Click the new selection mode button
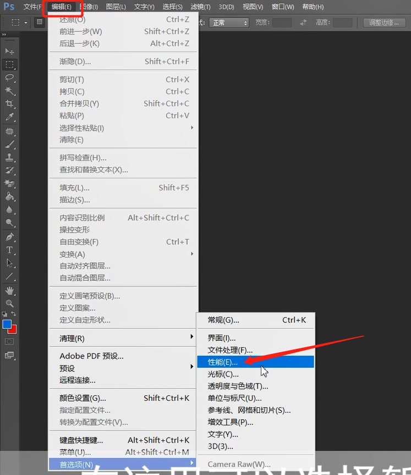Viewport: 411px width, 475px height. 40,23
